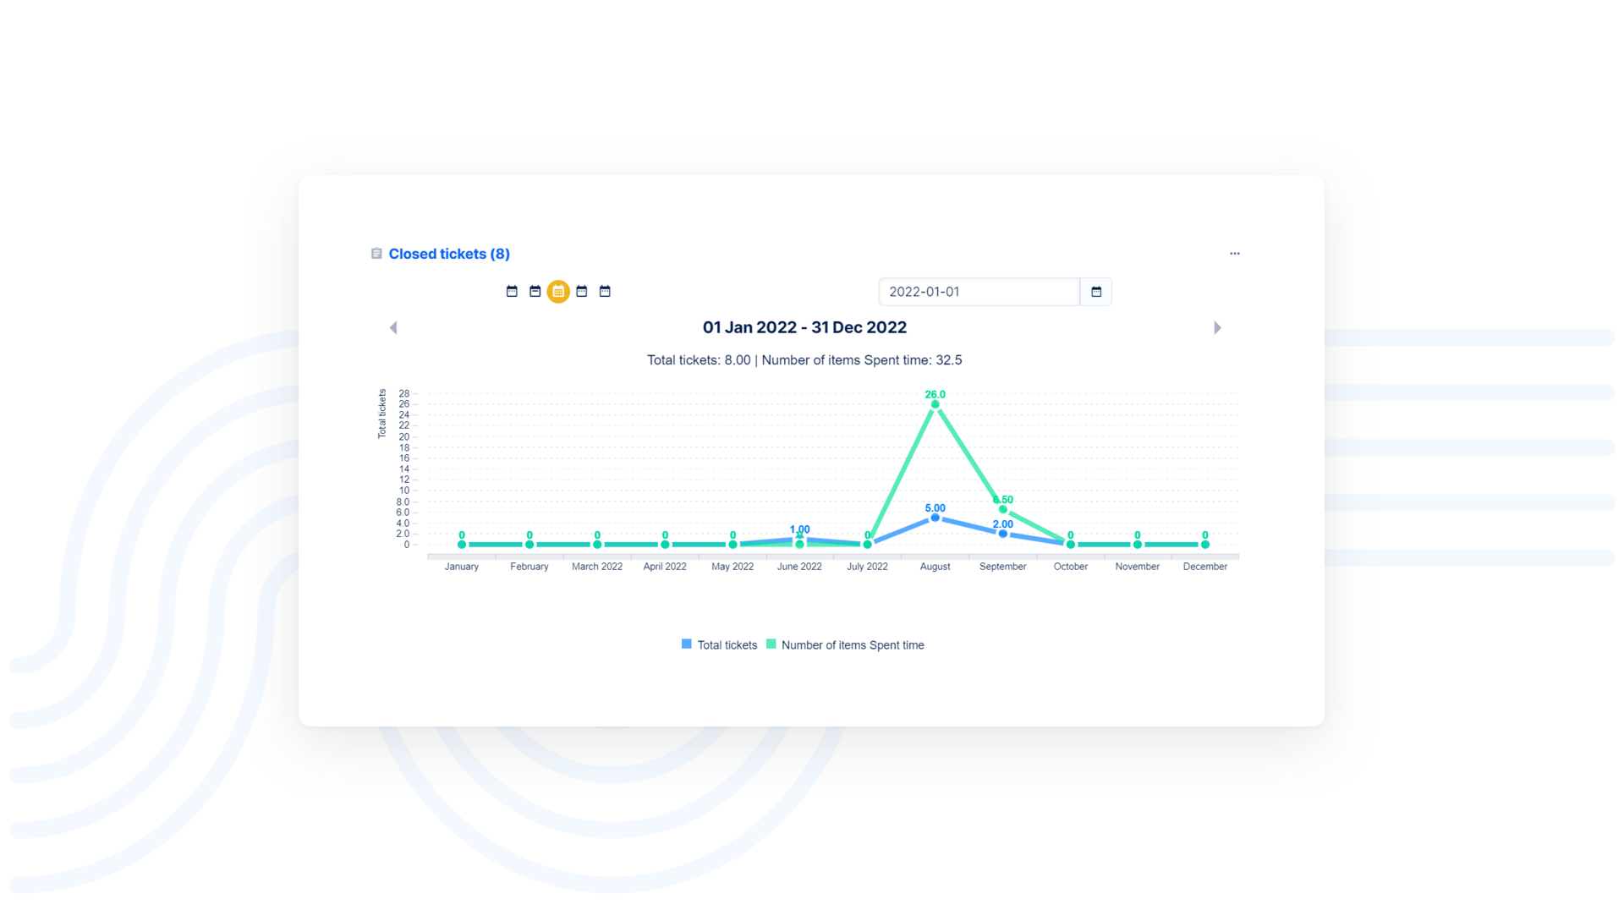Go to previous period with left arrow
Viewport: 1624px width, 910px height.
[x=393, y=328]
